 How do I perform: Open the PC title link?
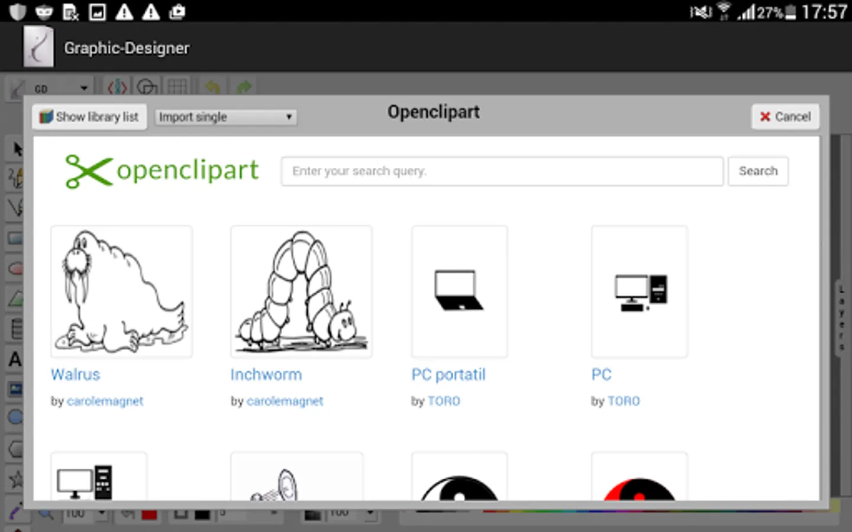pyautogui.click(x=601, y=375)
